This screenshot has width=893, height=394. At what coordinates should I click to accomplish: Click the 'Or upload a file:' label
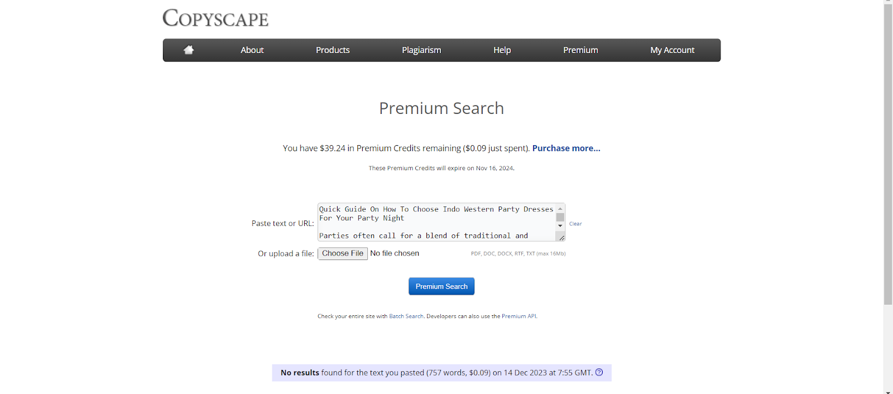point(286,253)
